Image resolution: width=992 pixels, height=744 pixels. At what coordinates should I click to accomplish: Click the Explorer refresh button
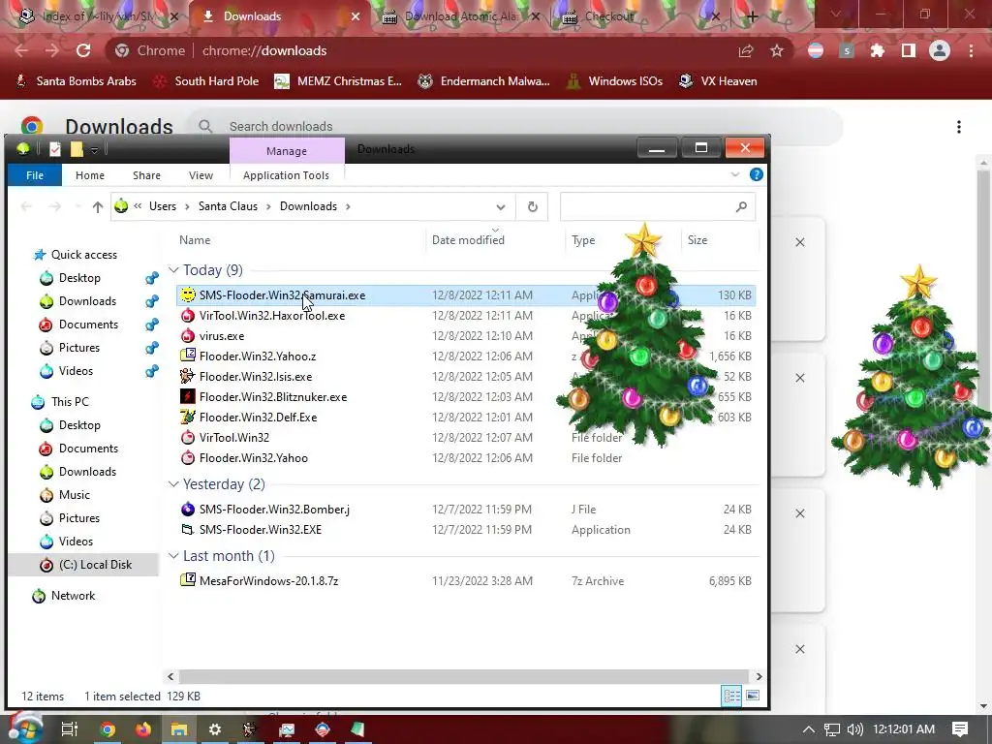532,206
